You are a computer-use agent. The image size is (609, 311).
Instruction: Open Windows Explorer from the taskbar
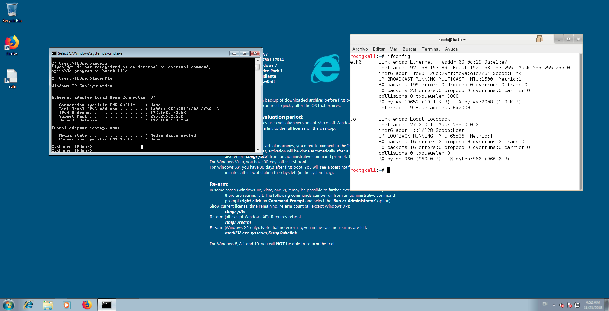[48, 305]
